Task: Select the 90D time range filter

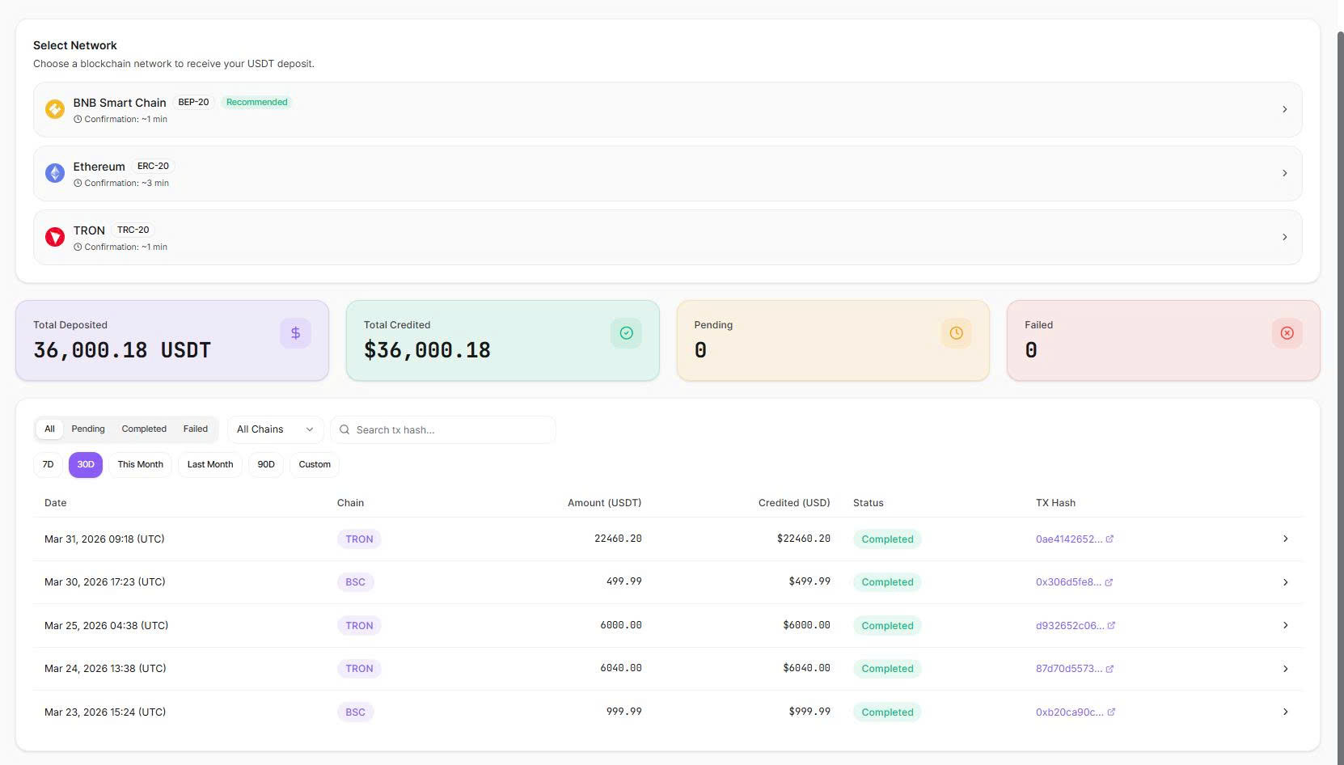Action: coord(266,465)
